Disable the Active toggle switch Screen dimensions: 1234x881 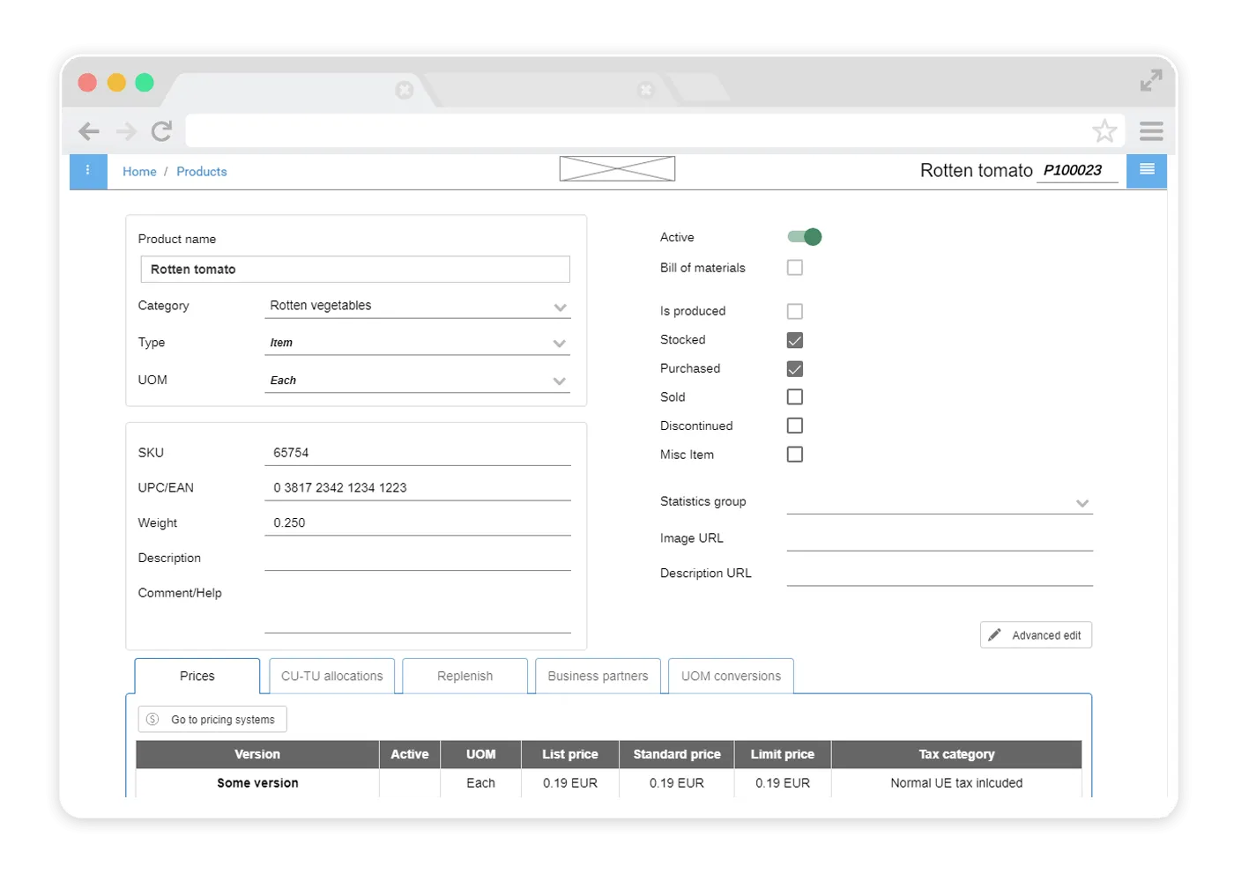pos(805,237)
